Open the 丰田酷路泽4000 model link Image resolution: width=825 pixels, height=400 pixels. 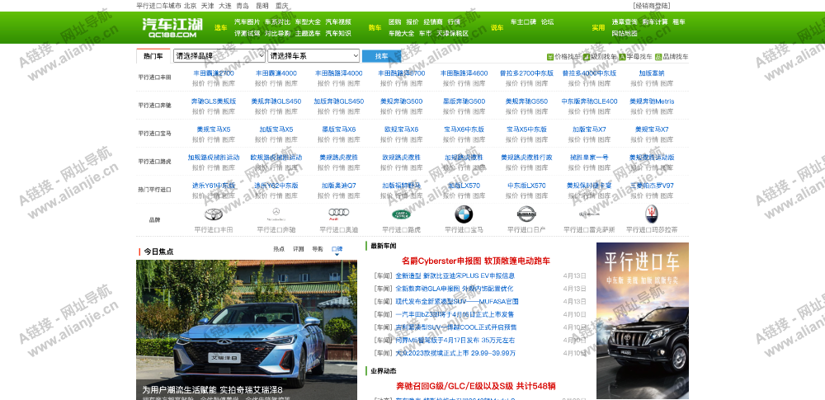coord(339,73)
